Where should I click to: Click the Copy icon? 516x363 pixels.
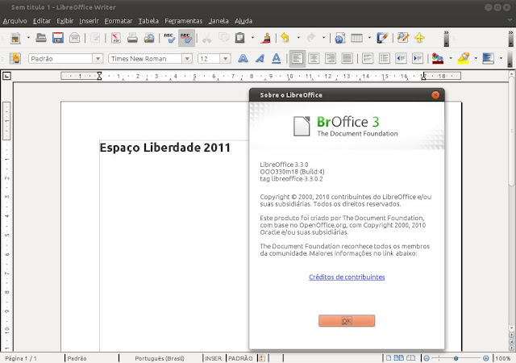(224, 38)
